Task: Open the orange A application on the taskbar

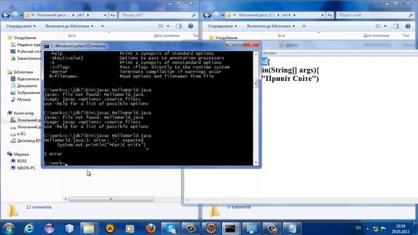Action: [x=110, y=228]
